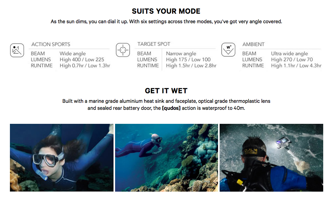
Task: Click the Ambient wide-angle icon
Action: coord(228,50)
